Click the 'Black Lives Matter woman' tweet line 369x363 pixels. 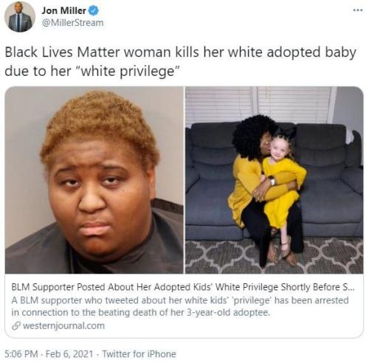pos(180,52)
